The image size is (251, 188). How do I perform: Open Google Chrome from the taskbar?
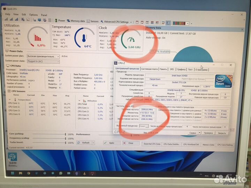coord(29,173)
